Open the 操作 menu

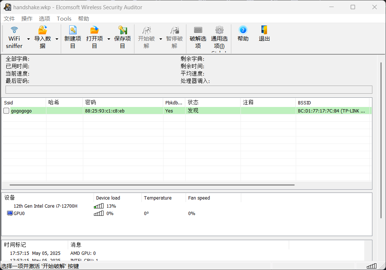[x=27, y=19]
